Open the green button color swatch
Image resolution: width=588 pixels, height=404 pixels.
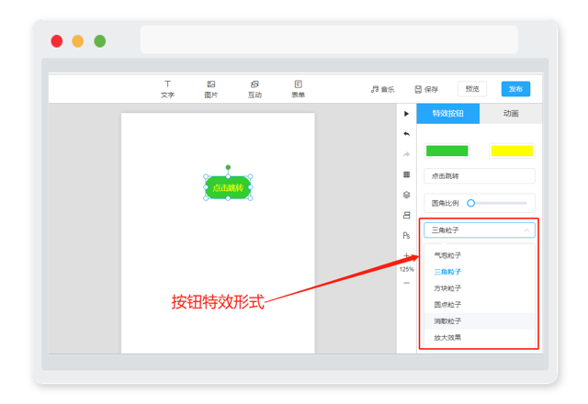[447, 151]
